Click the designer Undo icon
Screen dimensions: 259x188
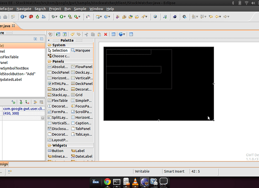(x=72, y=34)
